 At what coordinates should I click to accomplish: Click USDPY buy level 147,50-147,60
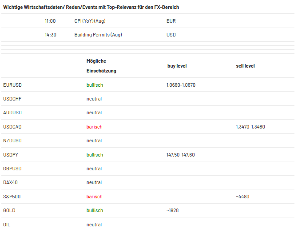181,155
